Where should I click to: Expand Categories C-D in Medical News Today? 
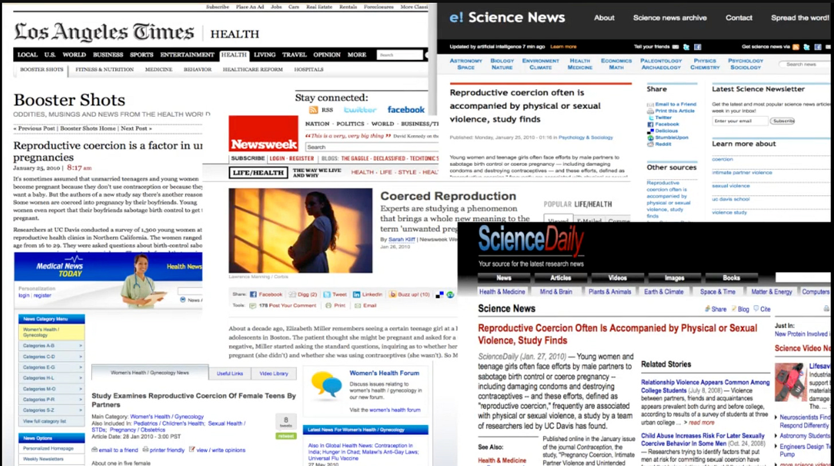52,357
